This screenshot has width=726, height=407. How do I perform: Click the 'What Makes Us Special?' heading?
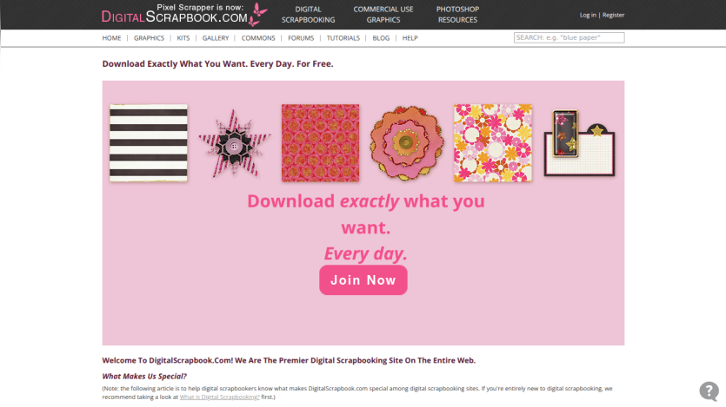144,376
